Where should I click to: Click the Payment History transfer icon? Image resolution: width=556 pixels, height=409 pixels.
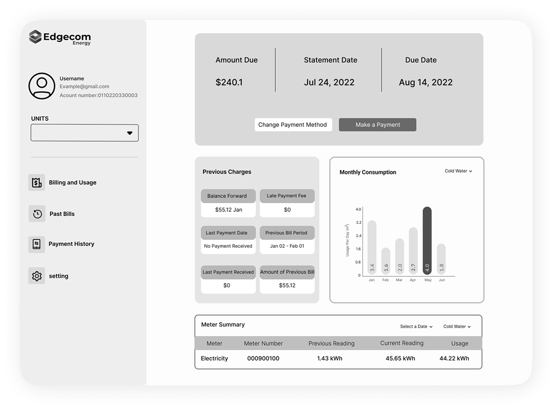[37, 244]
